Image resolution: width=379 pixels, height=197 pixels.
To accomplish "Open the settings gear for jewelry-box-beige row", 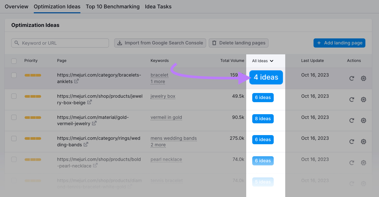I will click(364, 100).
